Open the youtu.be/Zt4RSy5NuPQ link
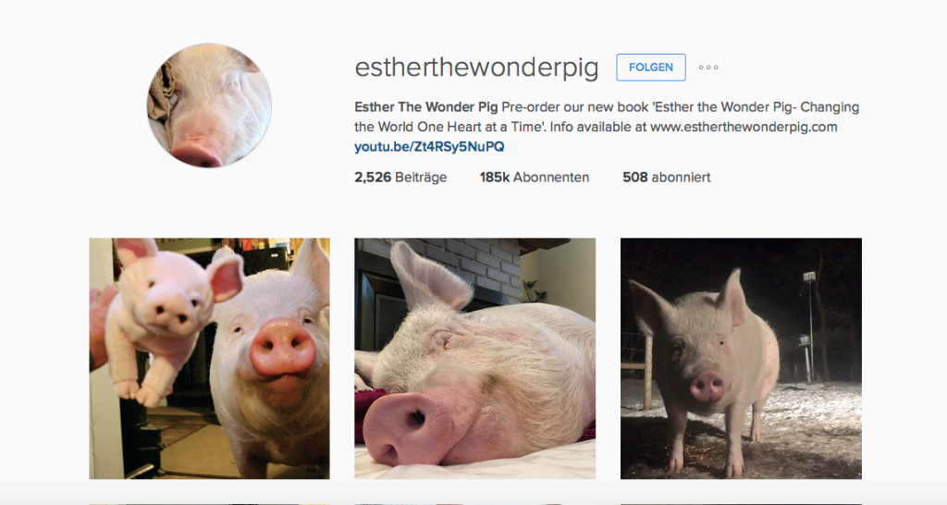This screenshot has width=947, height=505. point(429,147)
